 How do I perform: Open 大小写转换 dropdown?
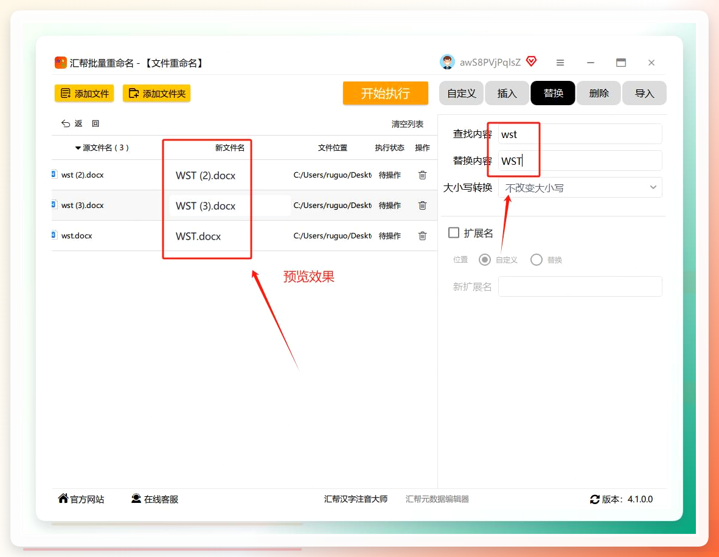tap(580, 187)
